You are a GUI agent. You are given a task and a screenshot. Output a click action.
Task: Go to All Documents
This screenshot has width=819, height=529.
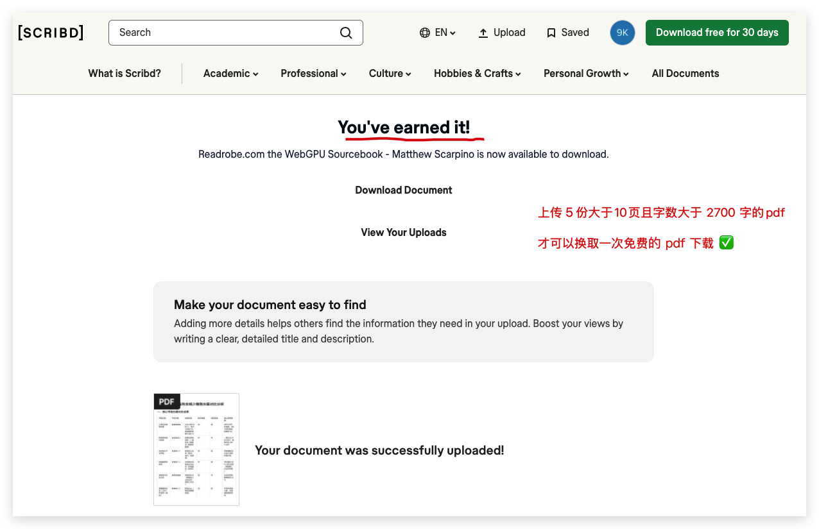click(685, 74)
